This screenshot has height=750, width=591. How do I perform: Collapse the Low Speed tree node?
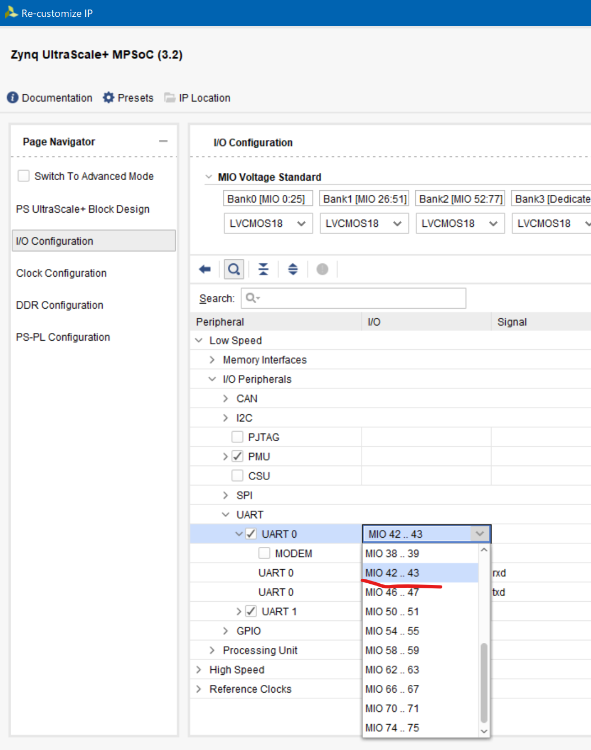[199, 340]
